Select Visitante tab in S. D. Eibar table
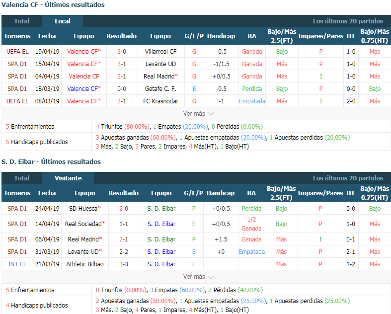This screenshot has height=314, width=391. point(68,178)
